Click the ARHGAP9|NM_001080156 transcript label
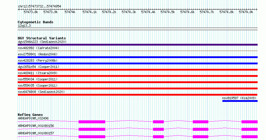266x140 pixels. 36,126
